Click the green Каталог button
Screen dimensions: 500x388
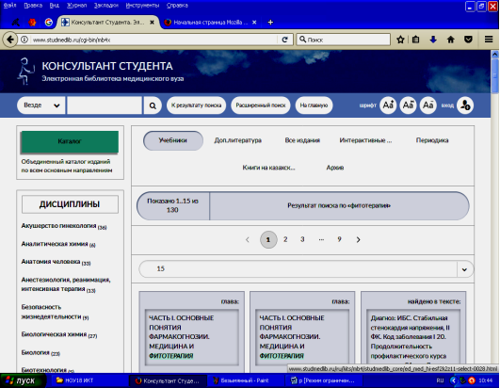(70, 141)
